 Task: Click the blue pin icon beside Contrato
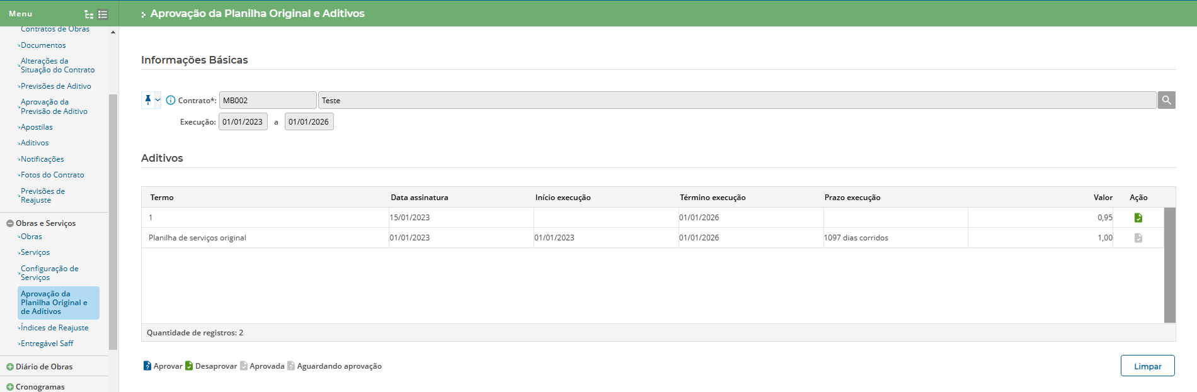pos(147,100)
